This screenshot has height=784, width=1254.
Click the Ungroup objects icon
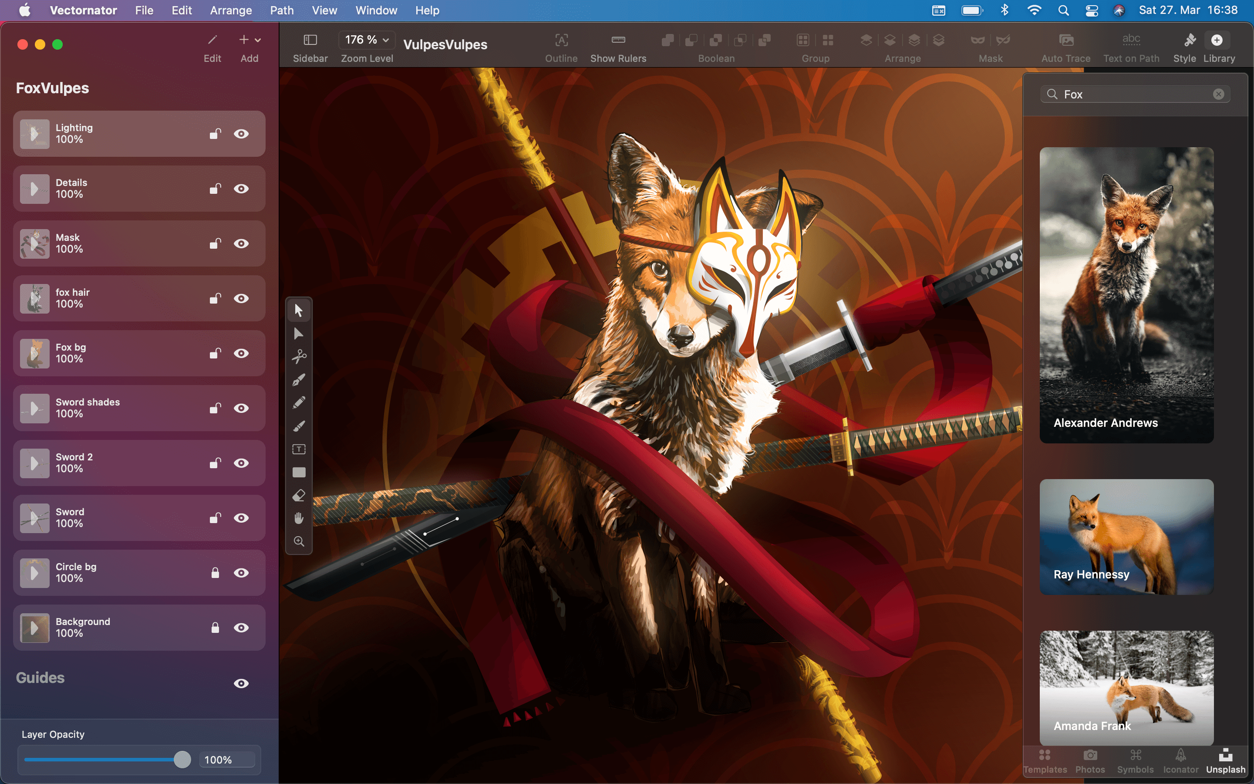click(x=828, y=40)
